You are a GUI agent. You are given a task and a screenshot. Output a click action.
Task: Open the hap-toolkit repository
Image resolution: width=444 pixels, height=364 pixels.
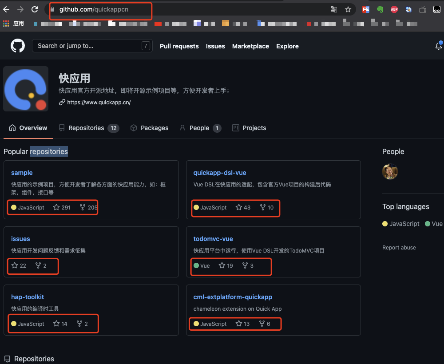(28, 297)
